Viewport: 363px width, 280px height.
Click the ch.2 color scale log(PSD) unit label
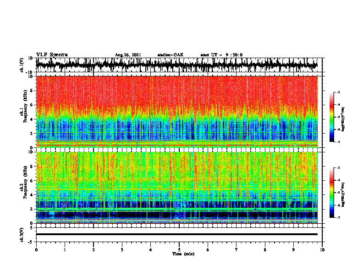point(343,194)
